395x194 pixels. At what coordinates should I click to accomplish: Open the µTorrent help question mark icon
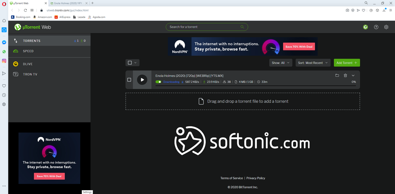click(x=376, y=27)
